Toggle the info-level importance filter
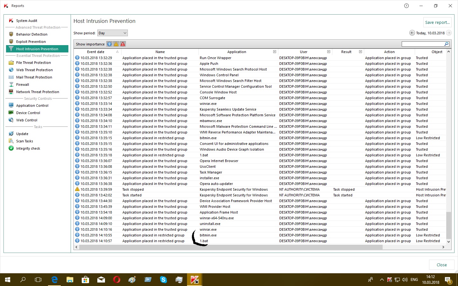Screen dimensions: 458x286 pyautogui.click(x=109, y=44)
